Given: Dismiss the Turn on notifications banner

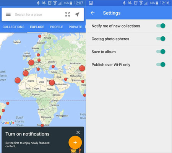Looking at the screenshot, I should [x=78, y=132].
